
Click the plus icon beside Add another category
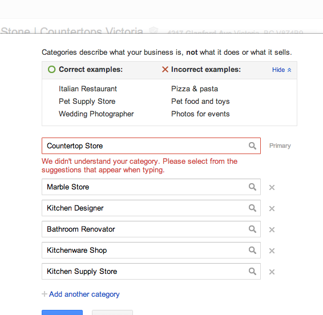click(45, 294)
